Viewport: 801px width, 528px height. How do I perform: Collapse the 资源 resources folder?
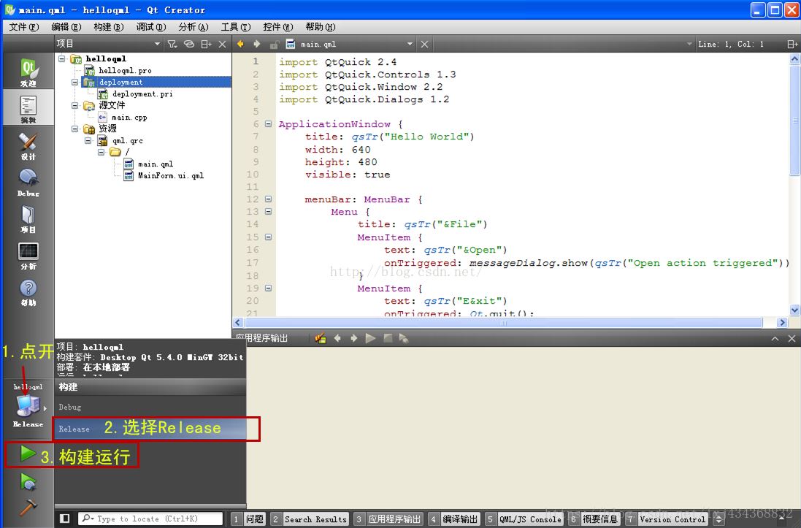coord(75,129)
